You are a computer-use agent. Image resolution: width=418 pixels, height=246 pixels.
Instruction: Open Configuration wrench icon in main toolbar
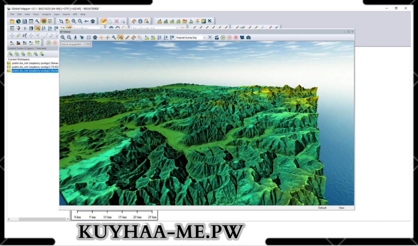pyautogui.click(x=37, y=21)
